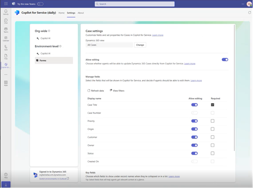Toggle Allow editing switch for Case settings
Image resolution: width=253 pixels, height=188 pixels.
tap(225, 60)
